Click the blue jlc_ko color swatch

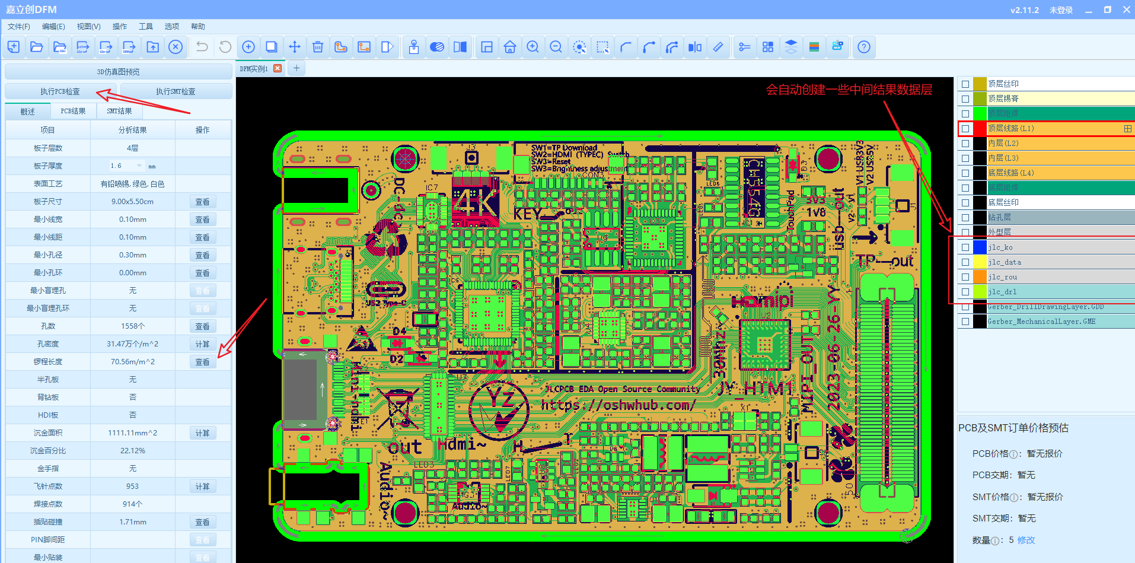pos(980,247)
